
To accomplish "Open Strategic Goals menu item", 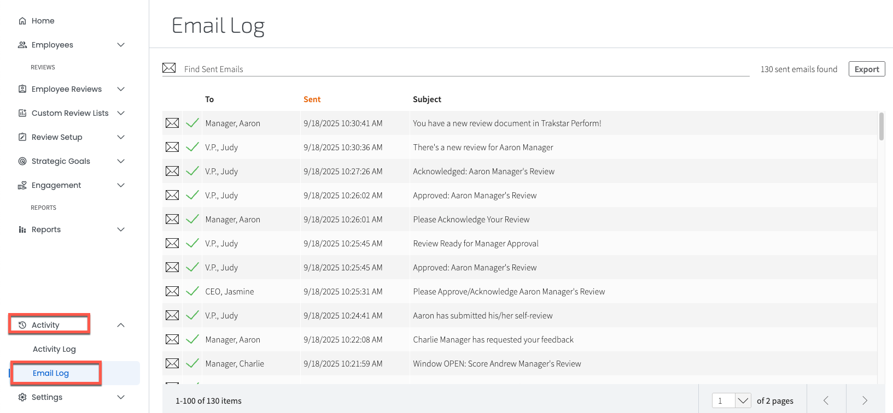I will point(61,161).
